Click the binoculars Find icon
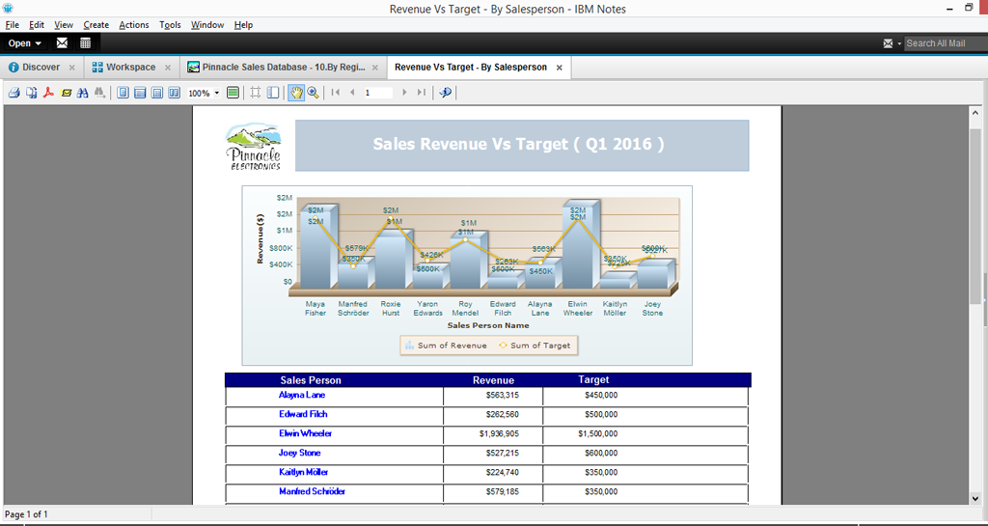 coord(83,93)
